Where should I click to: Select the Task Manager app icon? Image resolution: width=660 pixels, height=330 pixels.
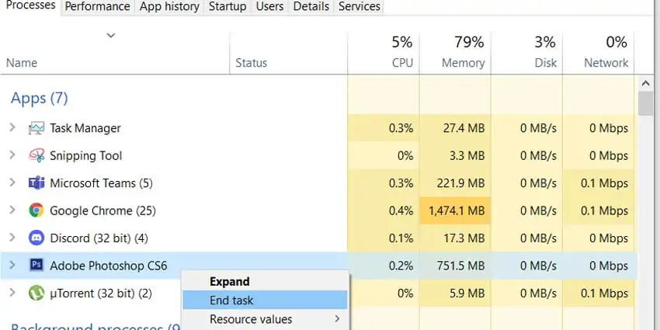click(36, 128)
